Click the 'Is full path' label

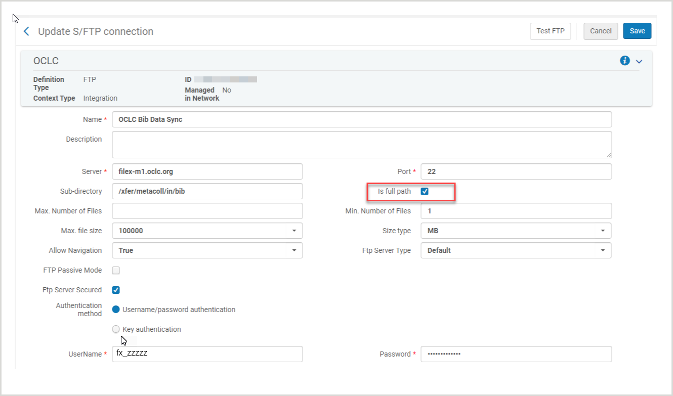(x=394, y=191)
